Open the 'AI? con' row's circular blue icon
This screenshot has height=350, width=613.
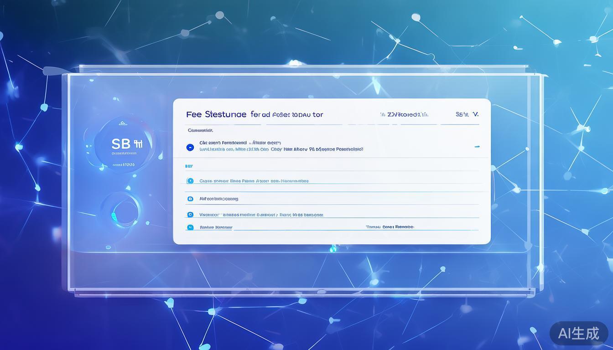[x=190, y=199]
